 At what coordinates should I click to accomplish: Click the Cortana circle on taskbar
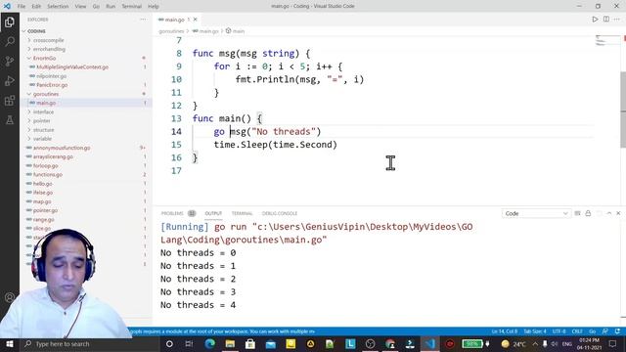click(x=169, y=343)
